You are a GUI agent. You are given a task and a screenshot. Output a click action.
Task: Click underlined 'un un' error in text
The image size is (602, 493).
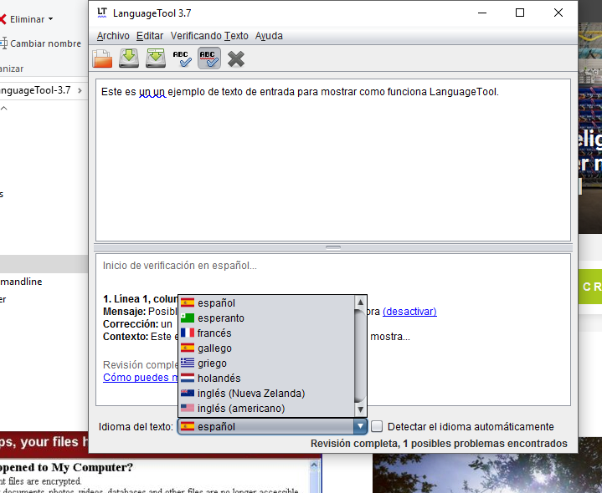tap(152, 92)
